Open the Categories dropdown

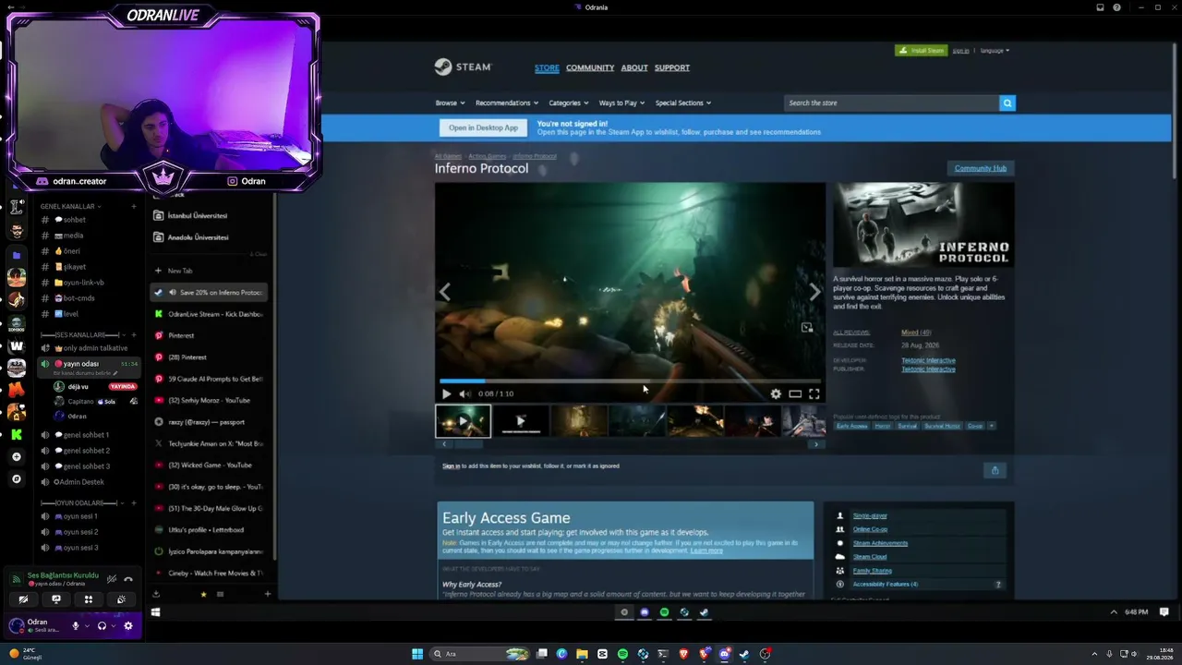point(568,103)
